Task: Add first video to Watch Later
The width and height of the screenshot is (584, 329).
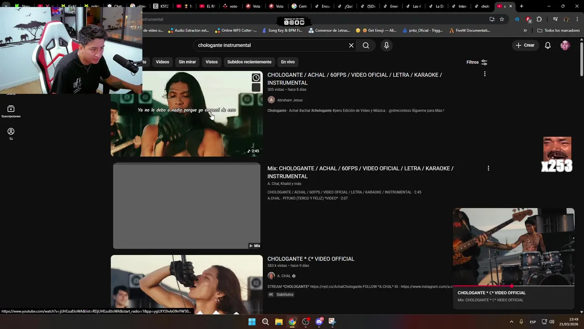Action: click(x=256, y=78)
